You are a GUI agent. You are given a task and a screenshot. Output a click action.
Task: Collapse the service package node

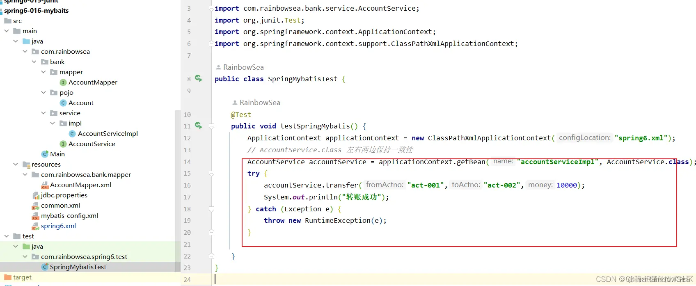click(x=43, y=113)
